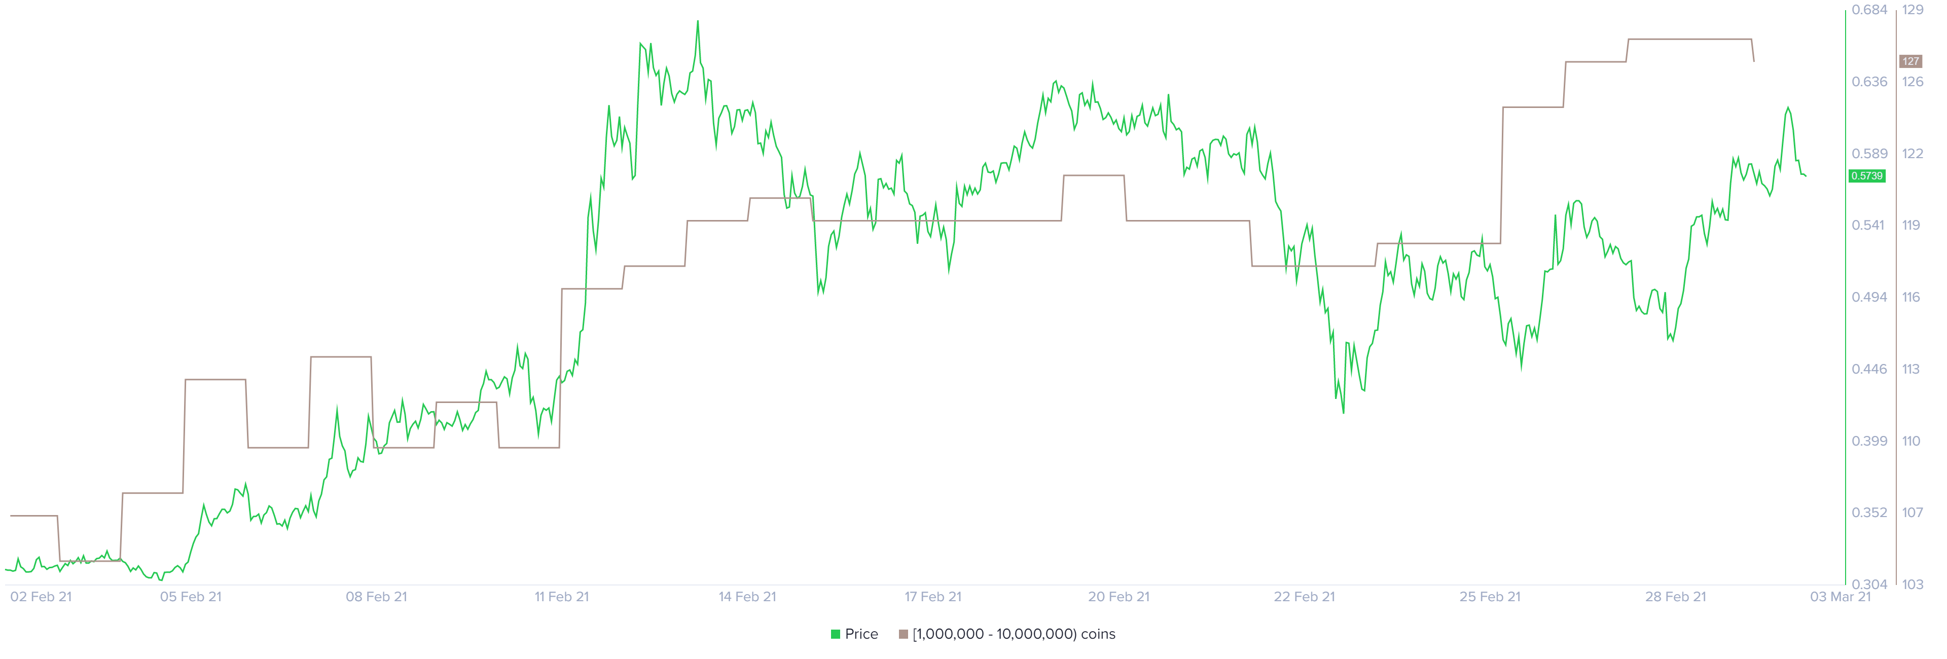Select the green 0.5739 current price tag

1867,176
